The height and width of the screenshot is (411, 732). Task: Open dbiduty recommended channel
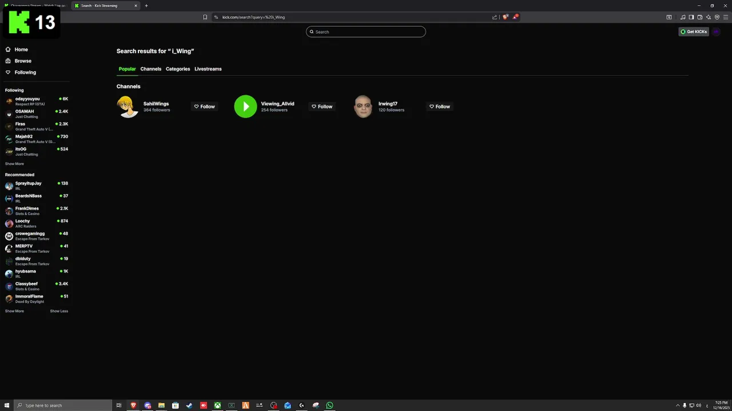[x=37, y=261]
